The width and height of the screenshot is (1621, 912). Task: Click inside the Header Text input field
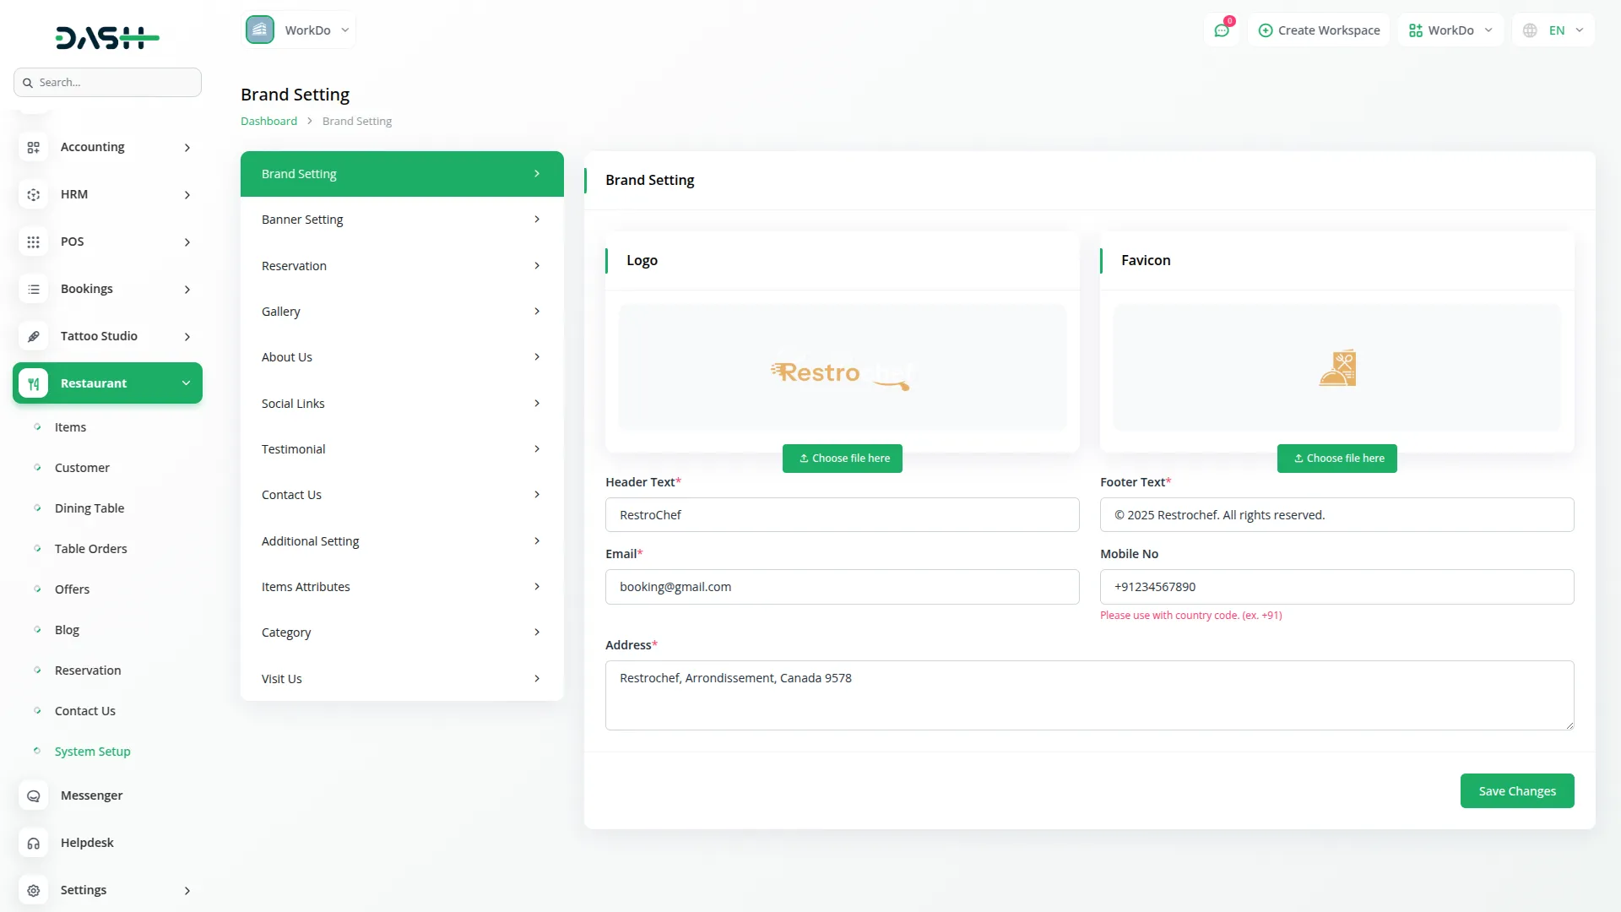click(842, 514)
